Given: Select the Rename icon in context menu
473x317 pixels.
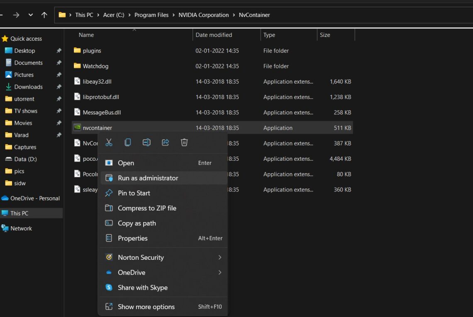Looking at the screenshot, I should click(x=146, y=142).
